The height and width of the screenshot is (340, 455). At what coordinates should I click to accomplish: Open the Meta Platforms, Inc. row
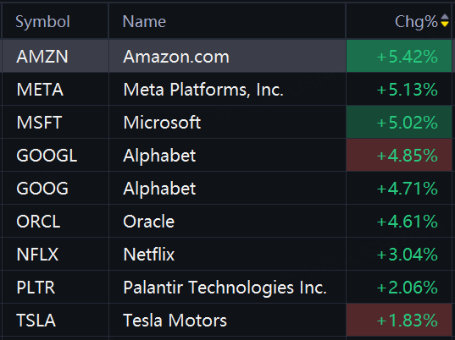[226, 89]
